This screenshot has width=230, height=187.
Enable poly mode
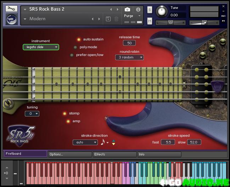75,47
